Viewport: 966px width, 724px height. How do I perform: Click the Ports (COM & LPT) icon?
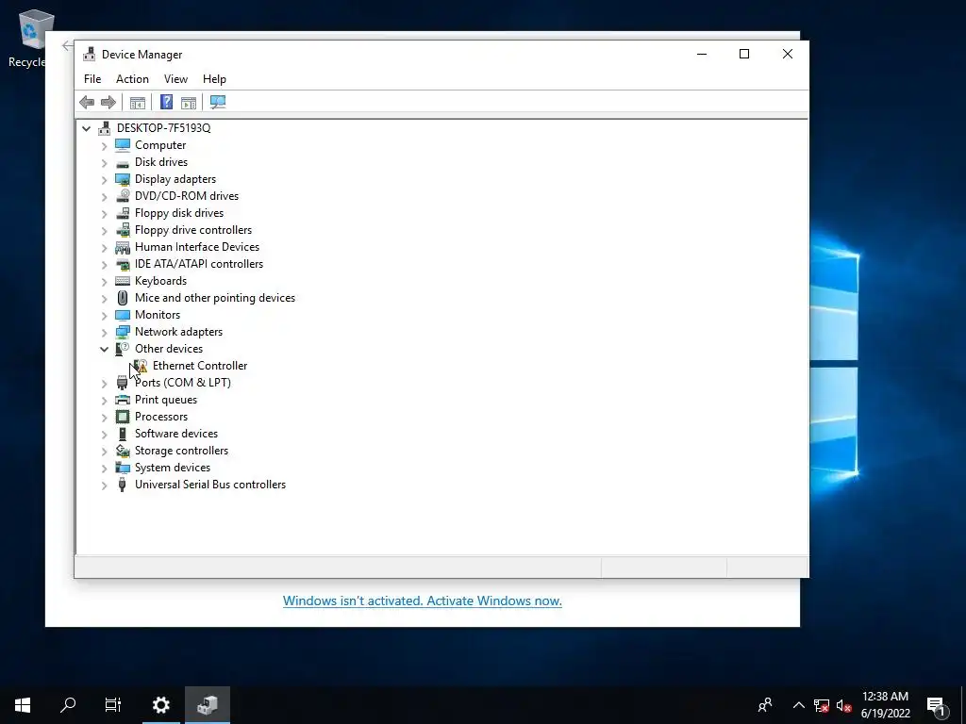123,383
